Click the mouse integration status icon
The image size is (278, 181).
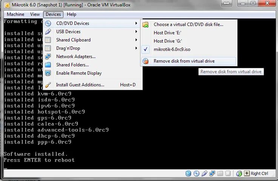(239, 173)
